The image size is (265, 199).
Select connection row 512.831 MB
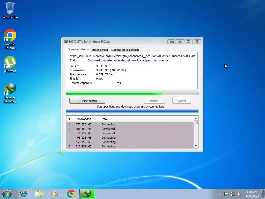pos(130,146)
